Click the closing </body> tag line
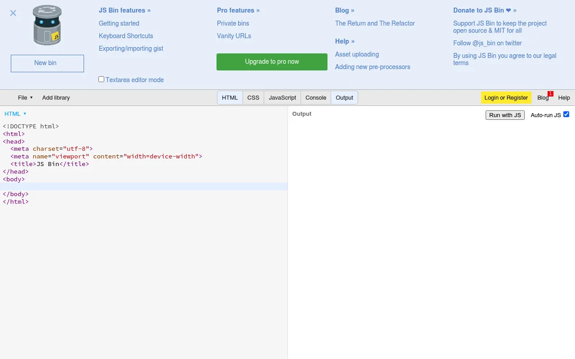 16,194
